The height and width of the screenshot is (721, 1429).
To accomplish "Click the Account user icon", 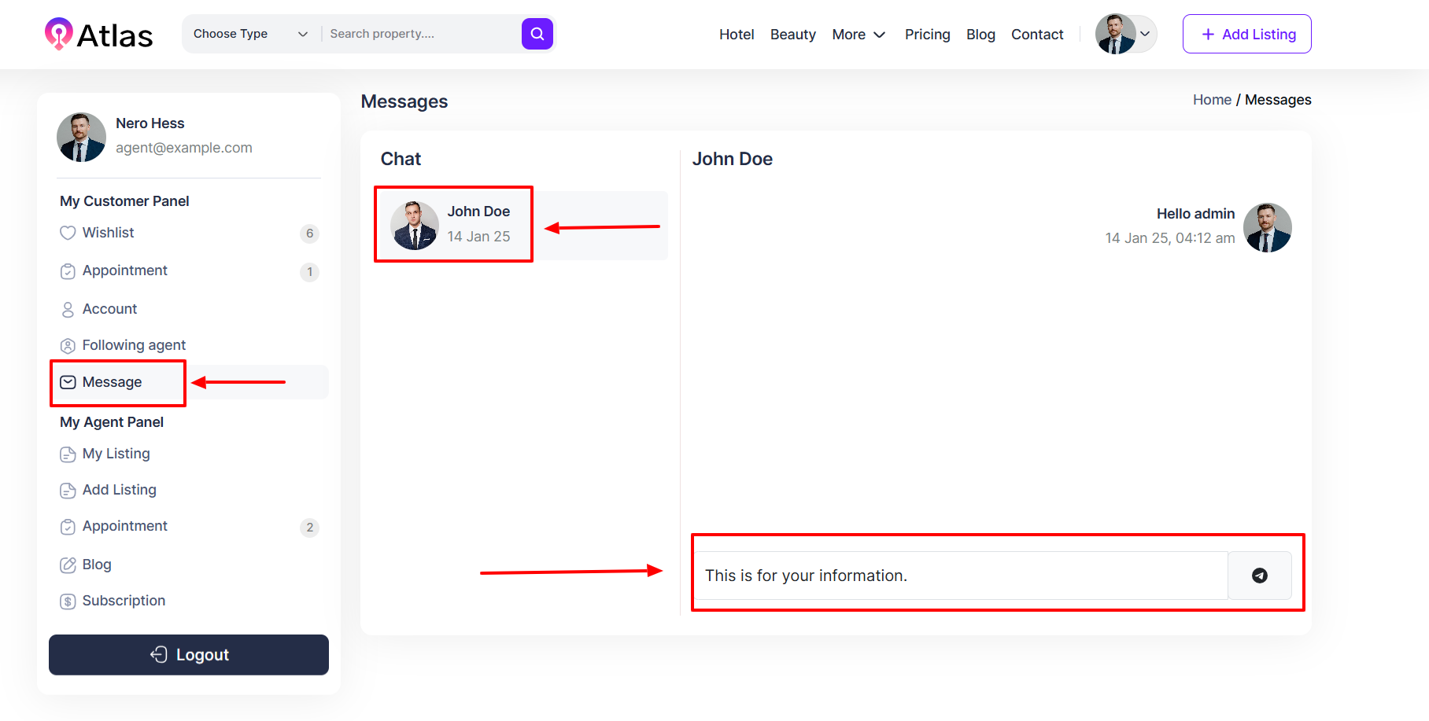I will pos(68,310).
